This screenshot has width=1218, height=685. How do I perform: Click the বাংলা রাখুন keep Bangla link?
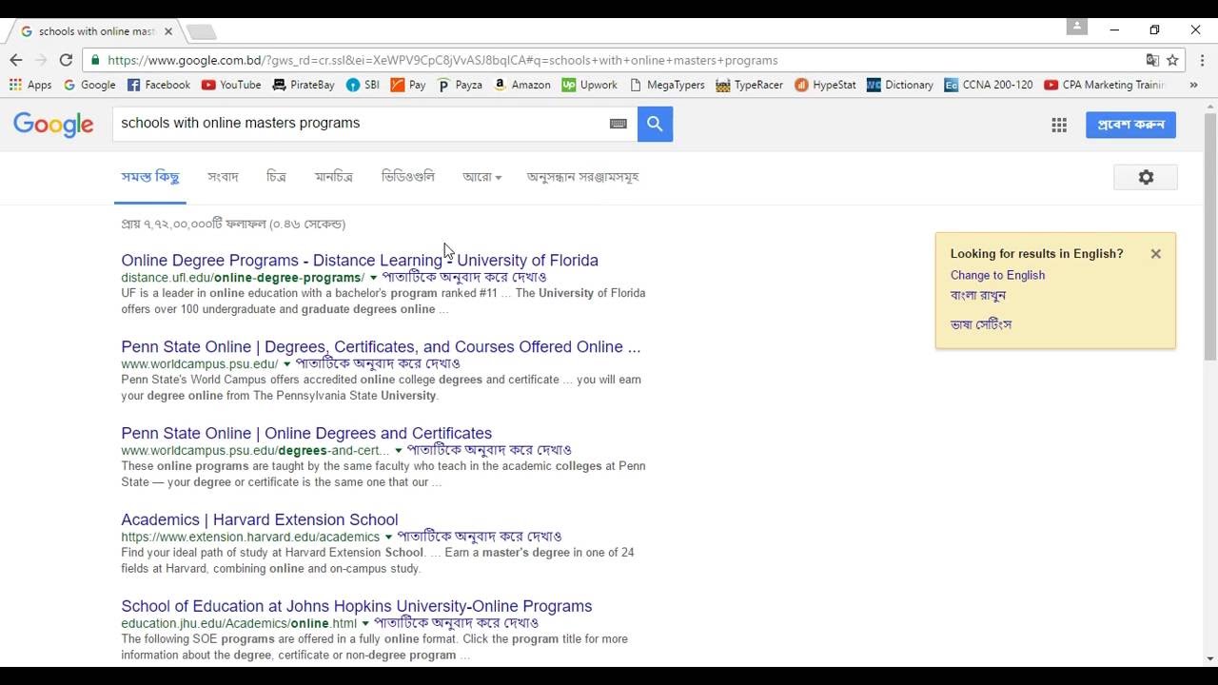pos(978,295)
